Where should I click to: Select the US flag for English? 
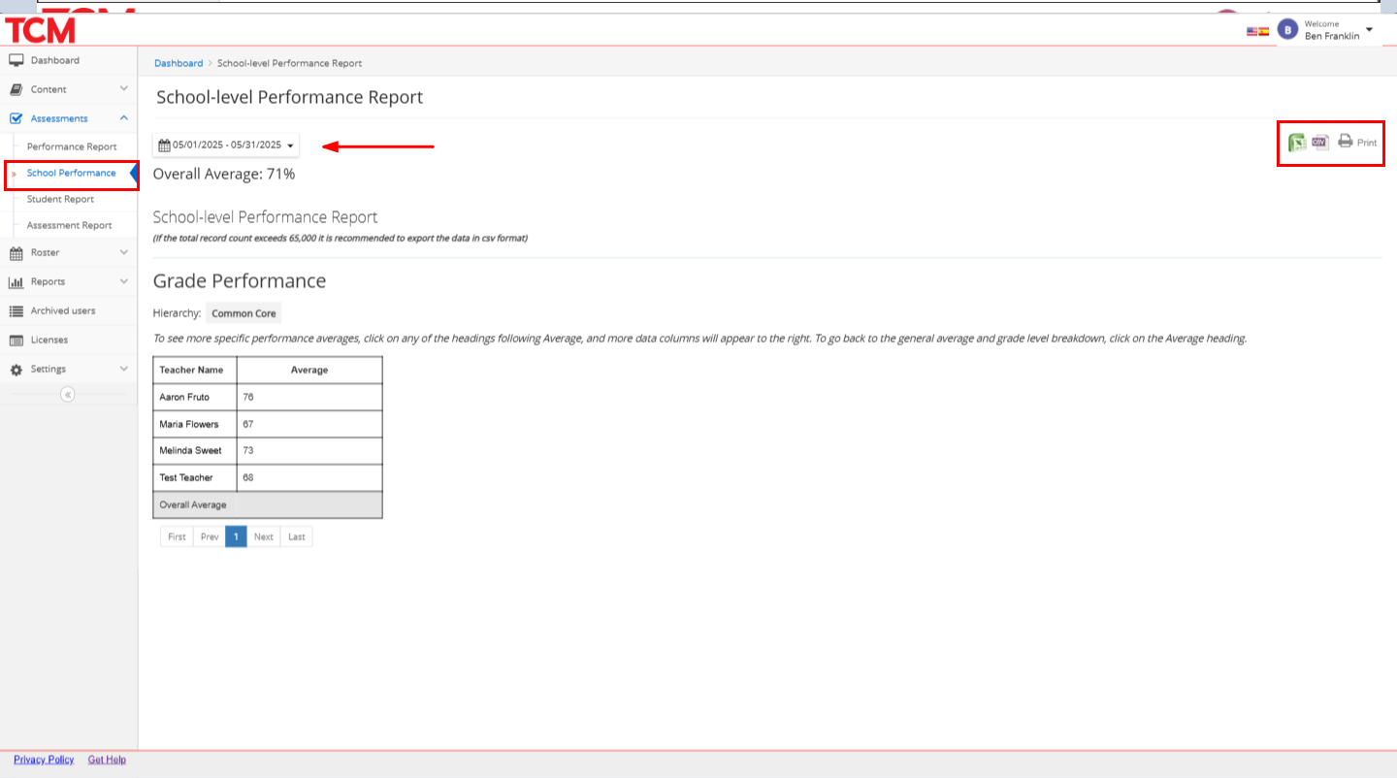(x=1252, y=31)
